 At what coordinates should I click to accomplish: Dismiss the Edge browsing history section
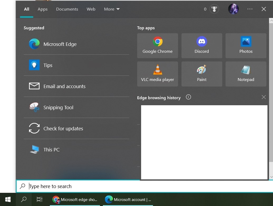pos(264,97)
